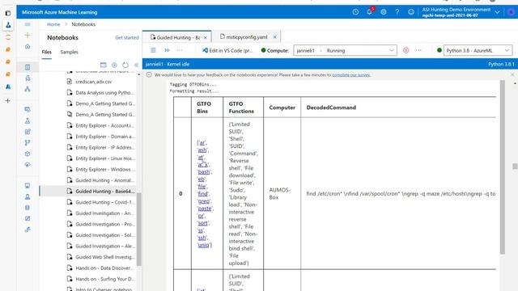
Task: Click the user avatar in top right
Action: (x=511, y=12)
